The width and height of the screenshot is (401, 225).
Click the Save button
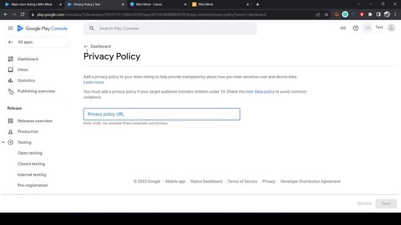[x=386, y=203]
